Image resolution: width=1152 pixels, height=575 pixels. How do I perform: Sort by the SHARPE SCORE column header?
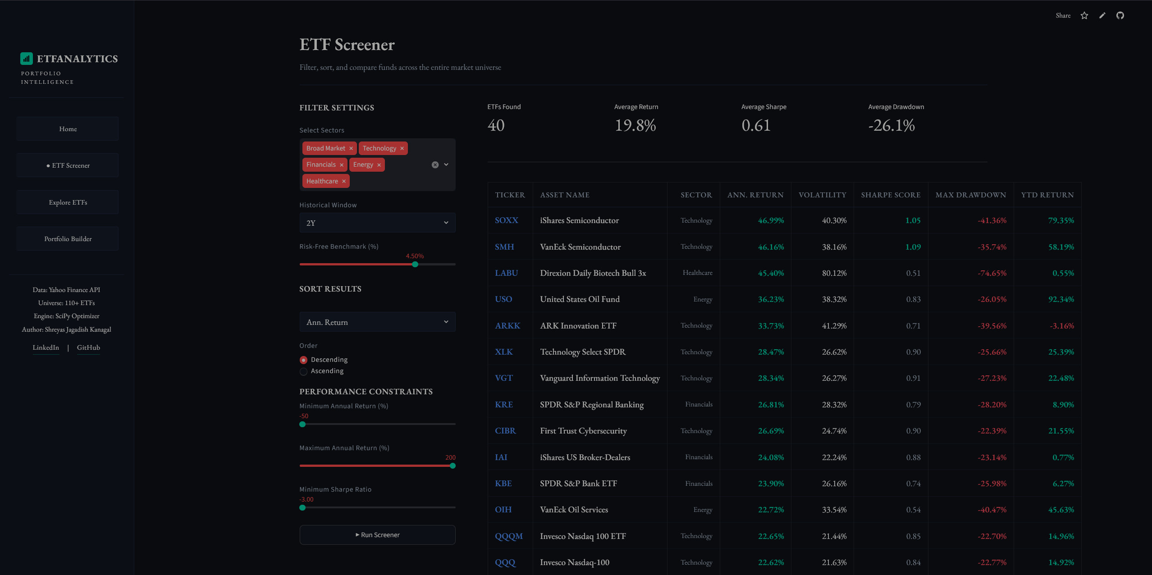tap(891, 195)
